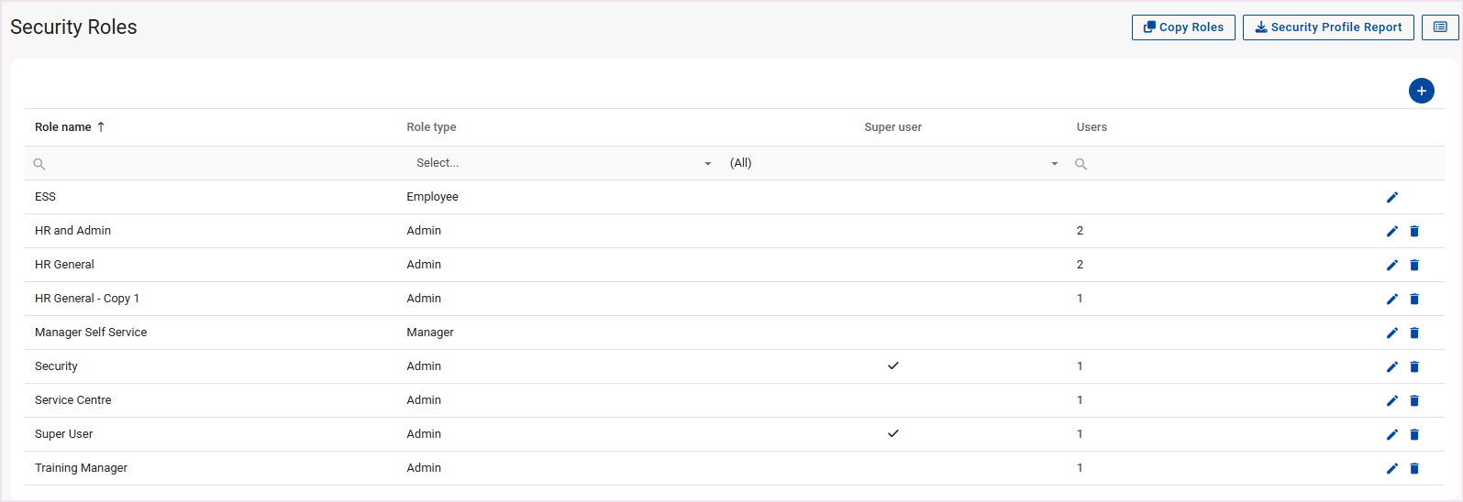Screen dimensions: 1463x502
Task: Add a new security role
Action: (1421, 91)
